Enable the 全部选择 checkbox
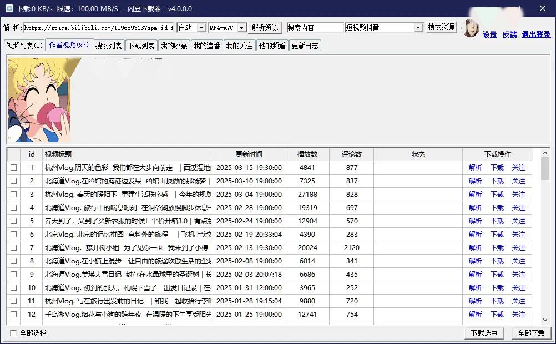Viewport: 556px width, 344px height. point(13,333)
